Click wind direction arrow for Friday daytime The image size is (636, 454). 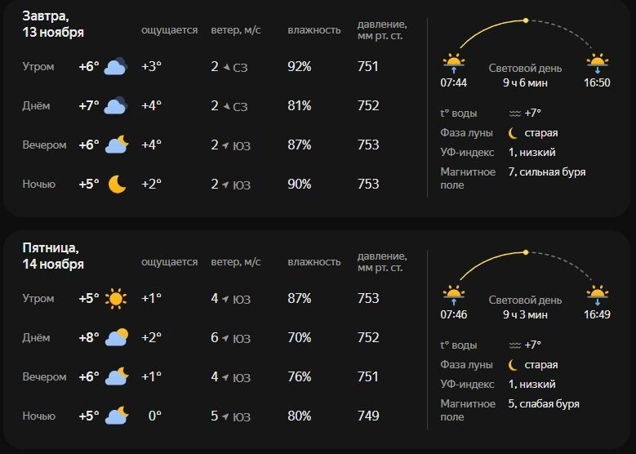point(226,339)
